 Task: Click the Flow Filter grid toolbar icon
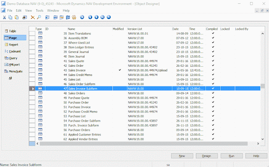tap(68, 17)
